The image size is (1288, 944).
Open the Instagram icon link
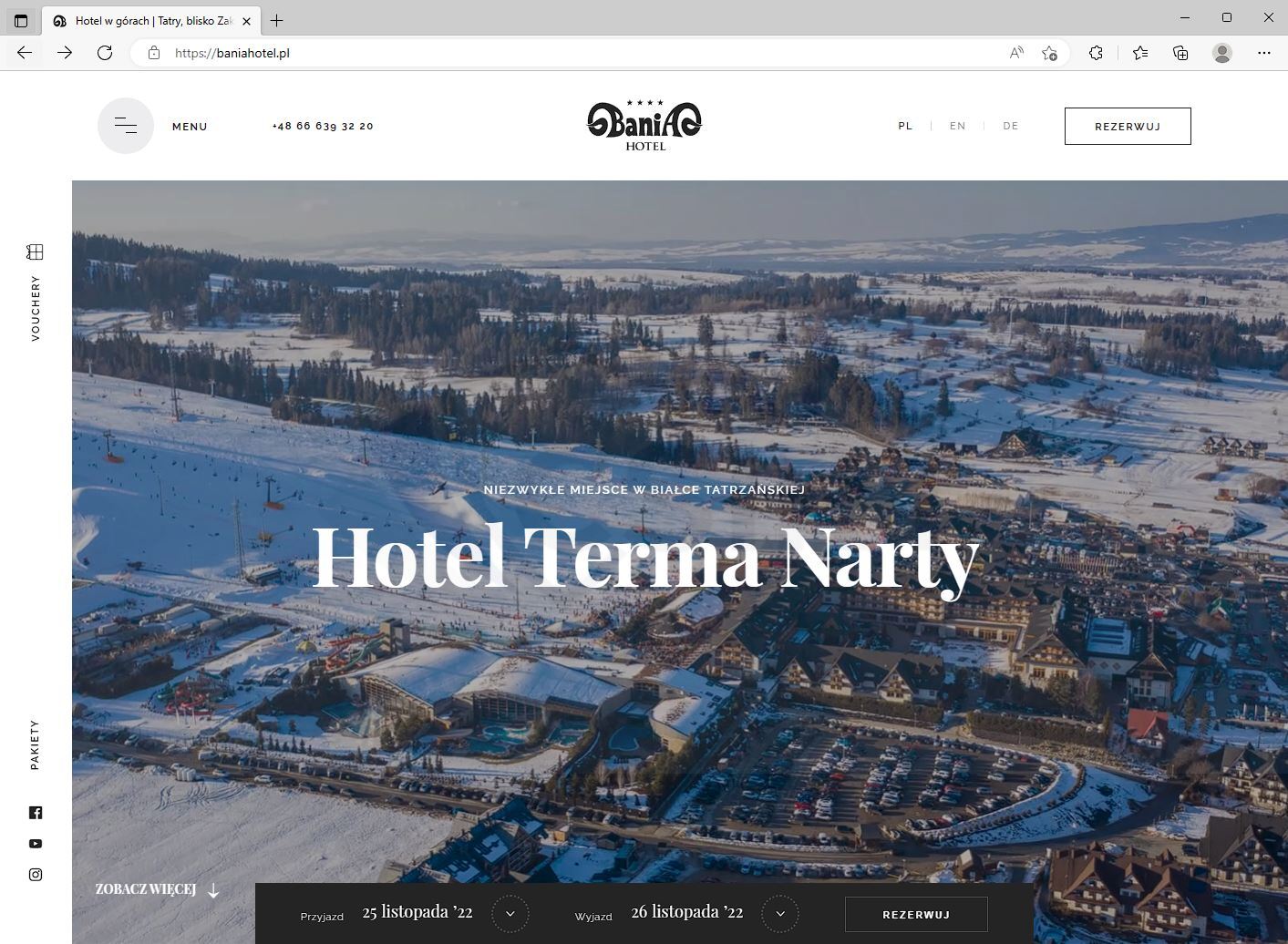[36, 875]
